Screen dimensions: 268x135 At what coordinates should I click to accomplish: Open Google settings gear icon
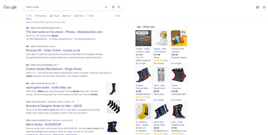tap(258, 7)
